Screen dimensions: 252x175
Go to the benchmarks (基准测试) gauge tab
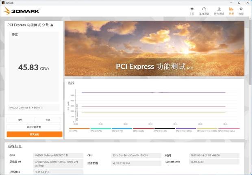204,11
